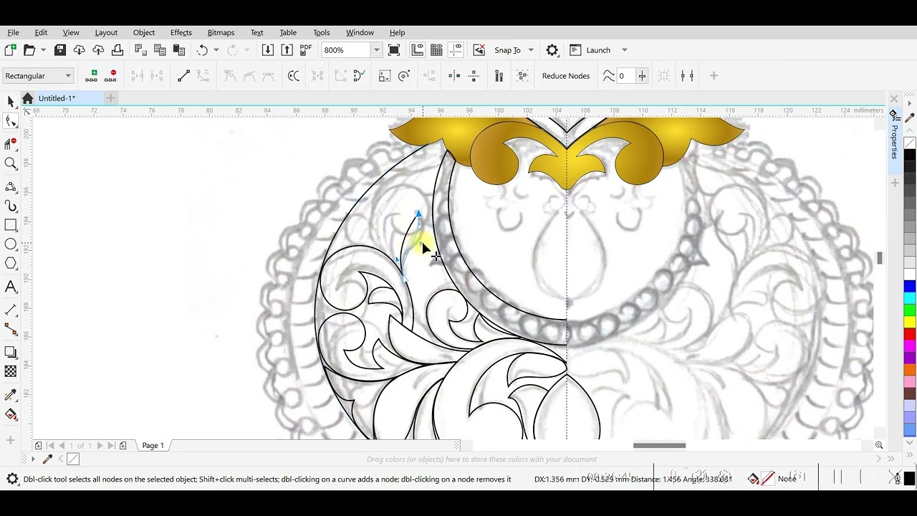Open the Options gear button
The height and width of the screenshot is (516, 917).
tap(552, 50)
